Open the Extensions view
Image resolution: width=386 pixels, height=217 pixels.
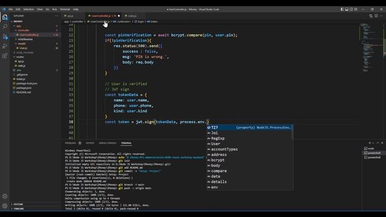point(5,55)
